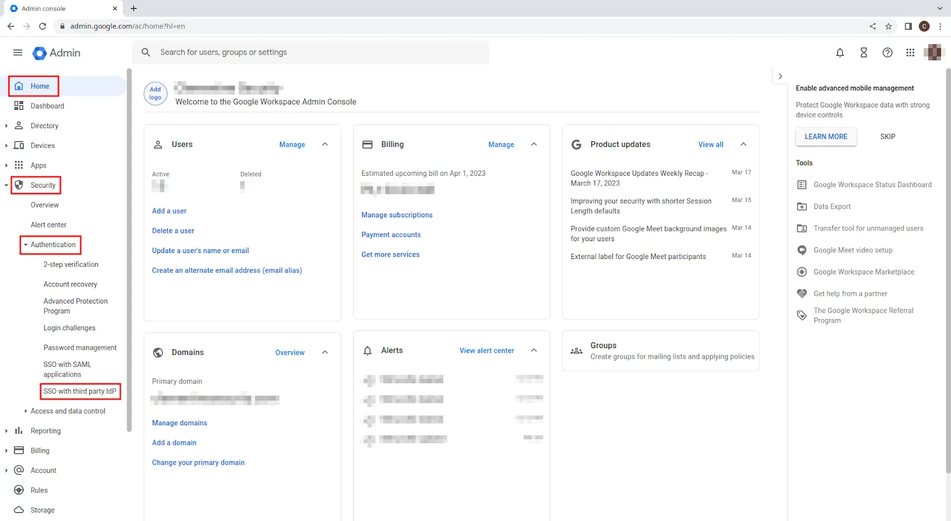
Task: Open SSO with third party IdP
Action: (x=80, y=391)
